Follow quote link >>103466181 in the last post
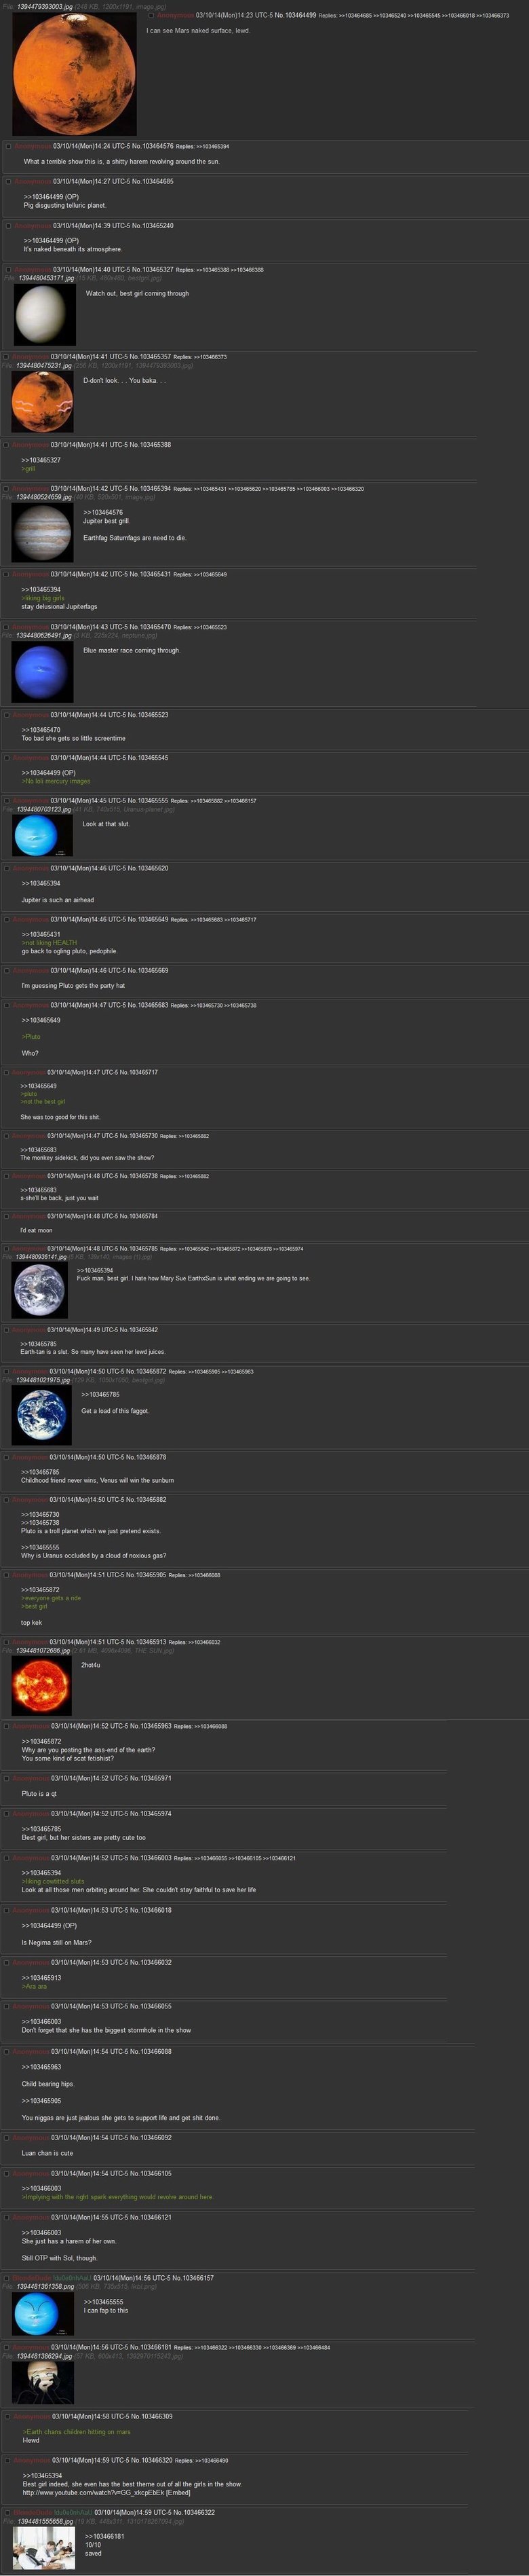The width and height of the screenshot is (529, 2576). pos(104,2535)
